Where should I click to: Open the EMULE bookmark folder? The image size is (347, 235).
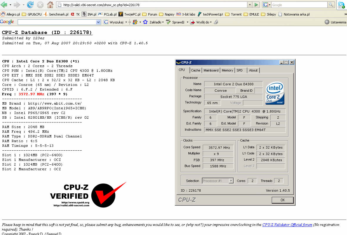pyautogui.click(x=251, y=14)
